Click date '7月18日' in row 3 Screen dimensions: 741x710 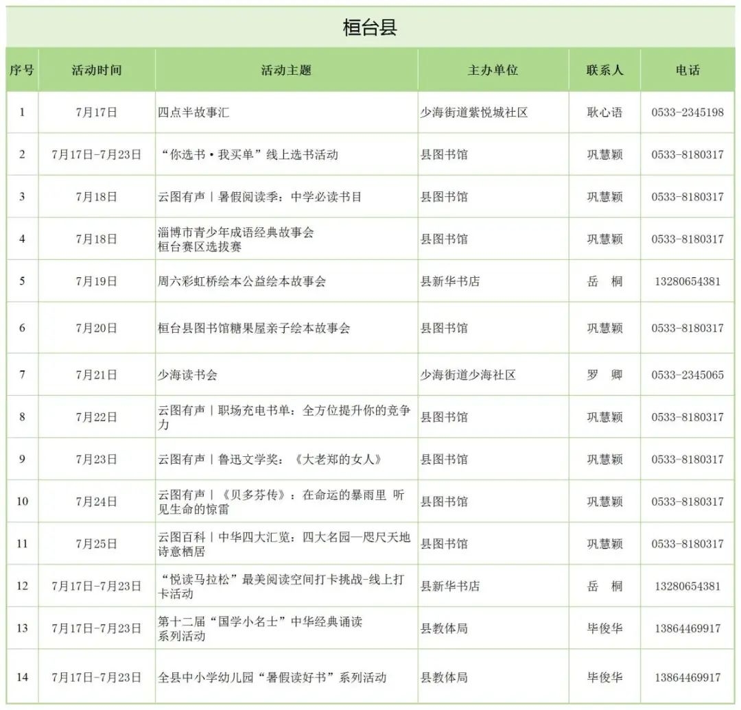coord(97,196)
